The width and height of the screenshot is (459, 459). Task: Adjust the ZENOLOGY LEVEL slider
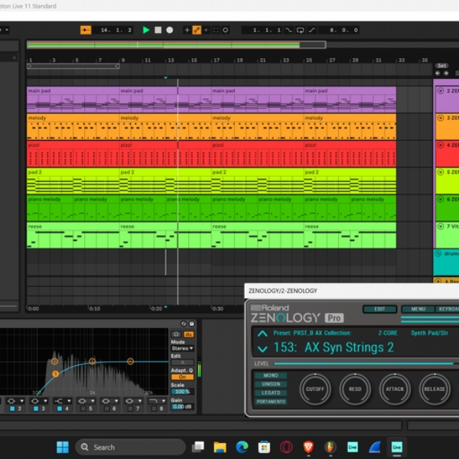pyautogui.click(x=363, y=363)
